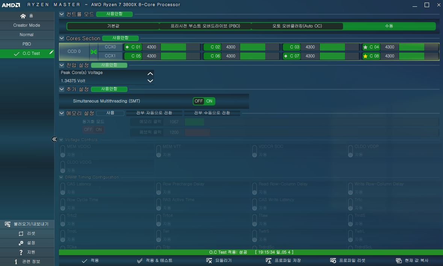
Task: Click C 01 clock value 4300 field
Action: coord(151,47)
